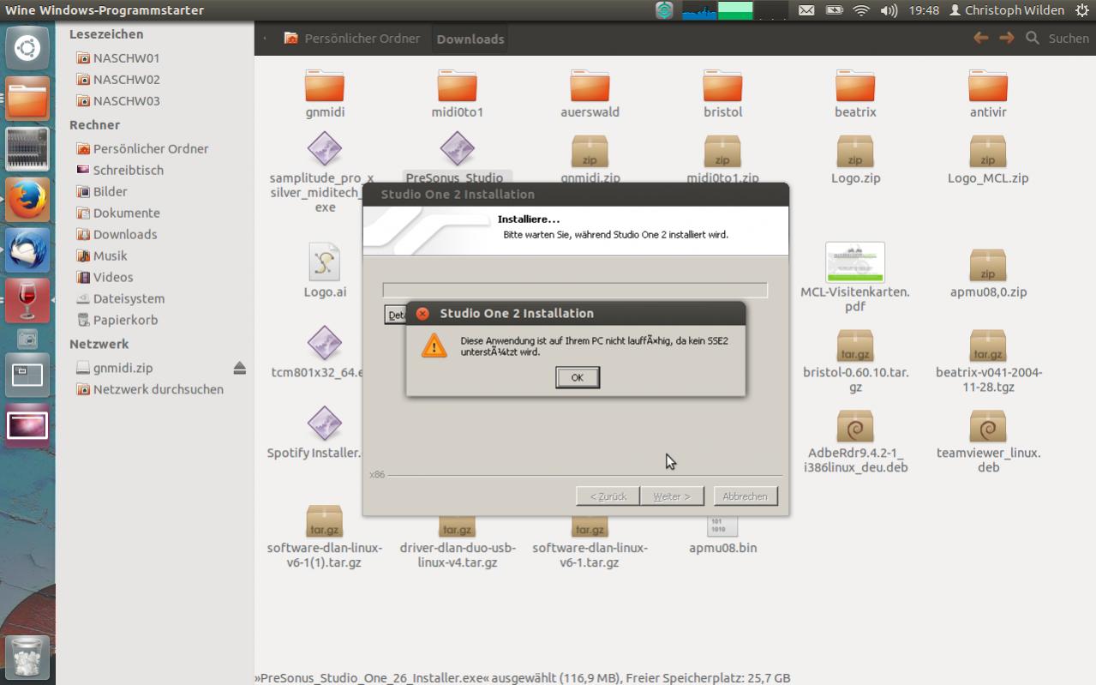
Task: Select the auerswald folder icon
Action: click(590, 86)
